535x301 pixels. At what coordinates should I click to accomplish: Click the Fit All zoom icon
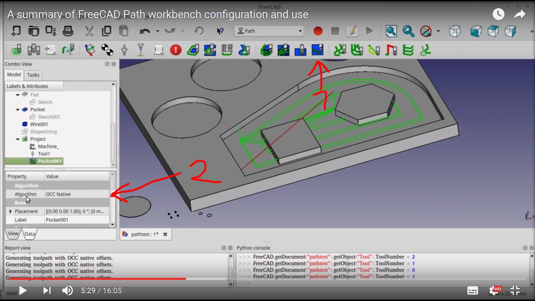[391, 31]
